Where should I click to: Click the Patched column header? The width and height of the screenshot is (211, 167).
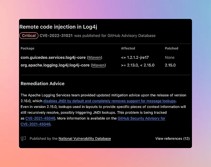point(171,48)
